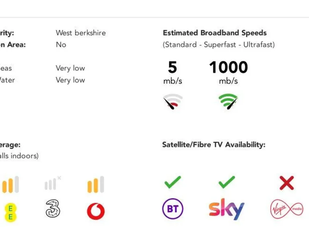Click the 5 mb/s speed figure

tap(173, 68)
